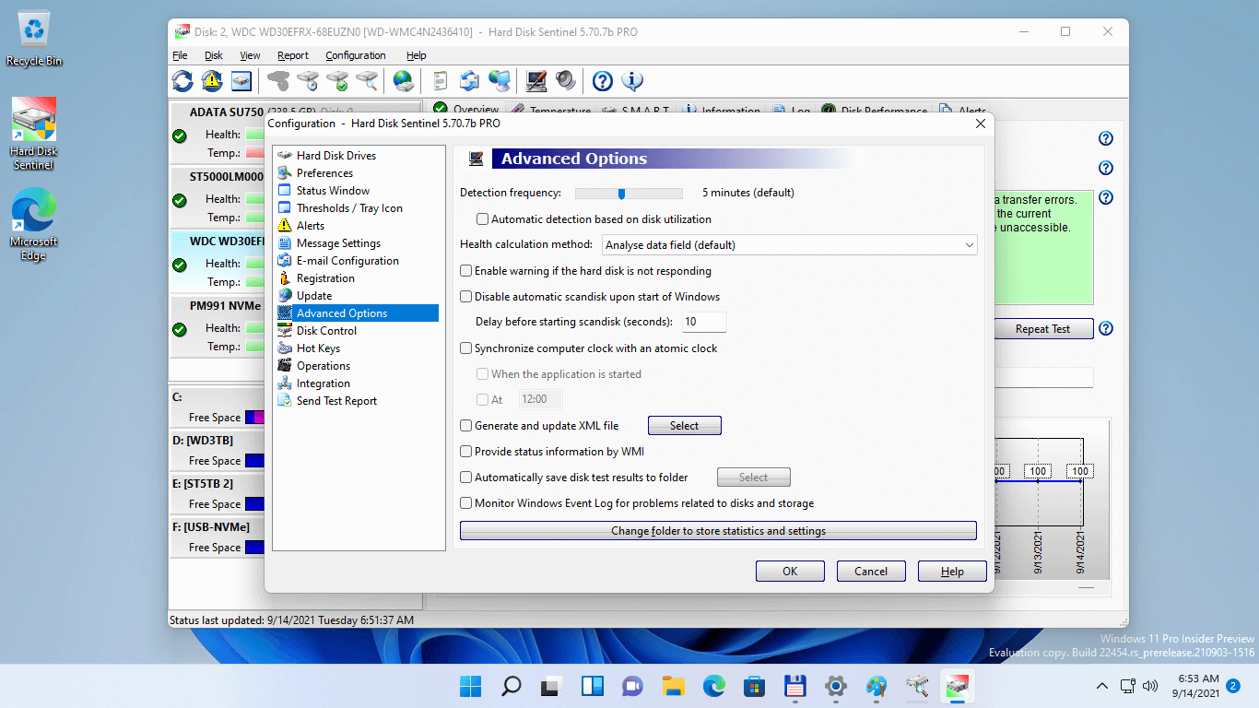Click the disk with green checkmark toolbar icon
This screenshot has width=1259, height=708.
(337, 81)
